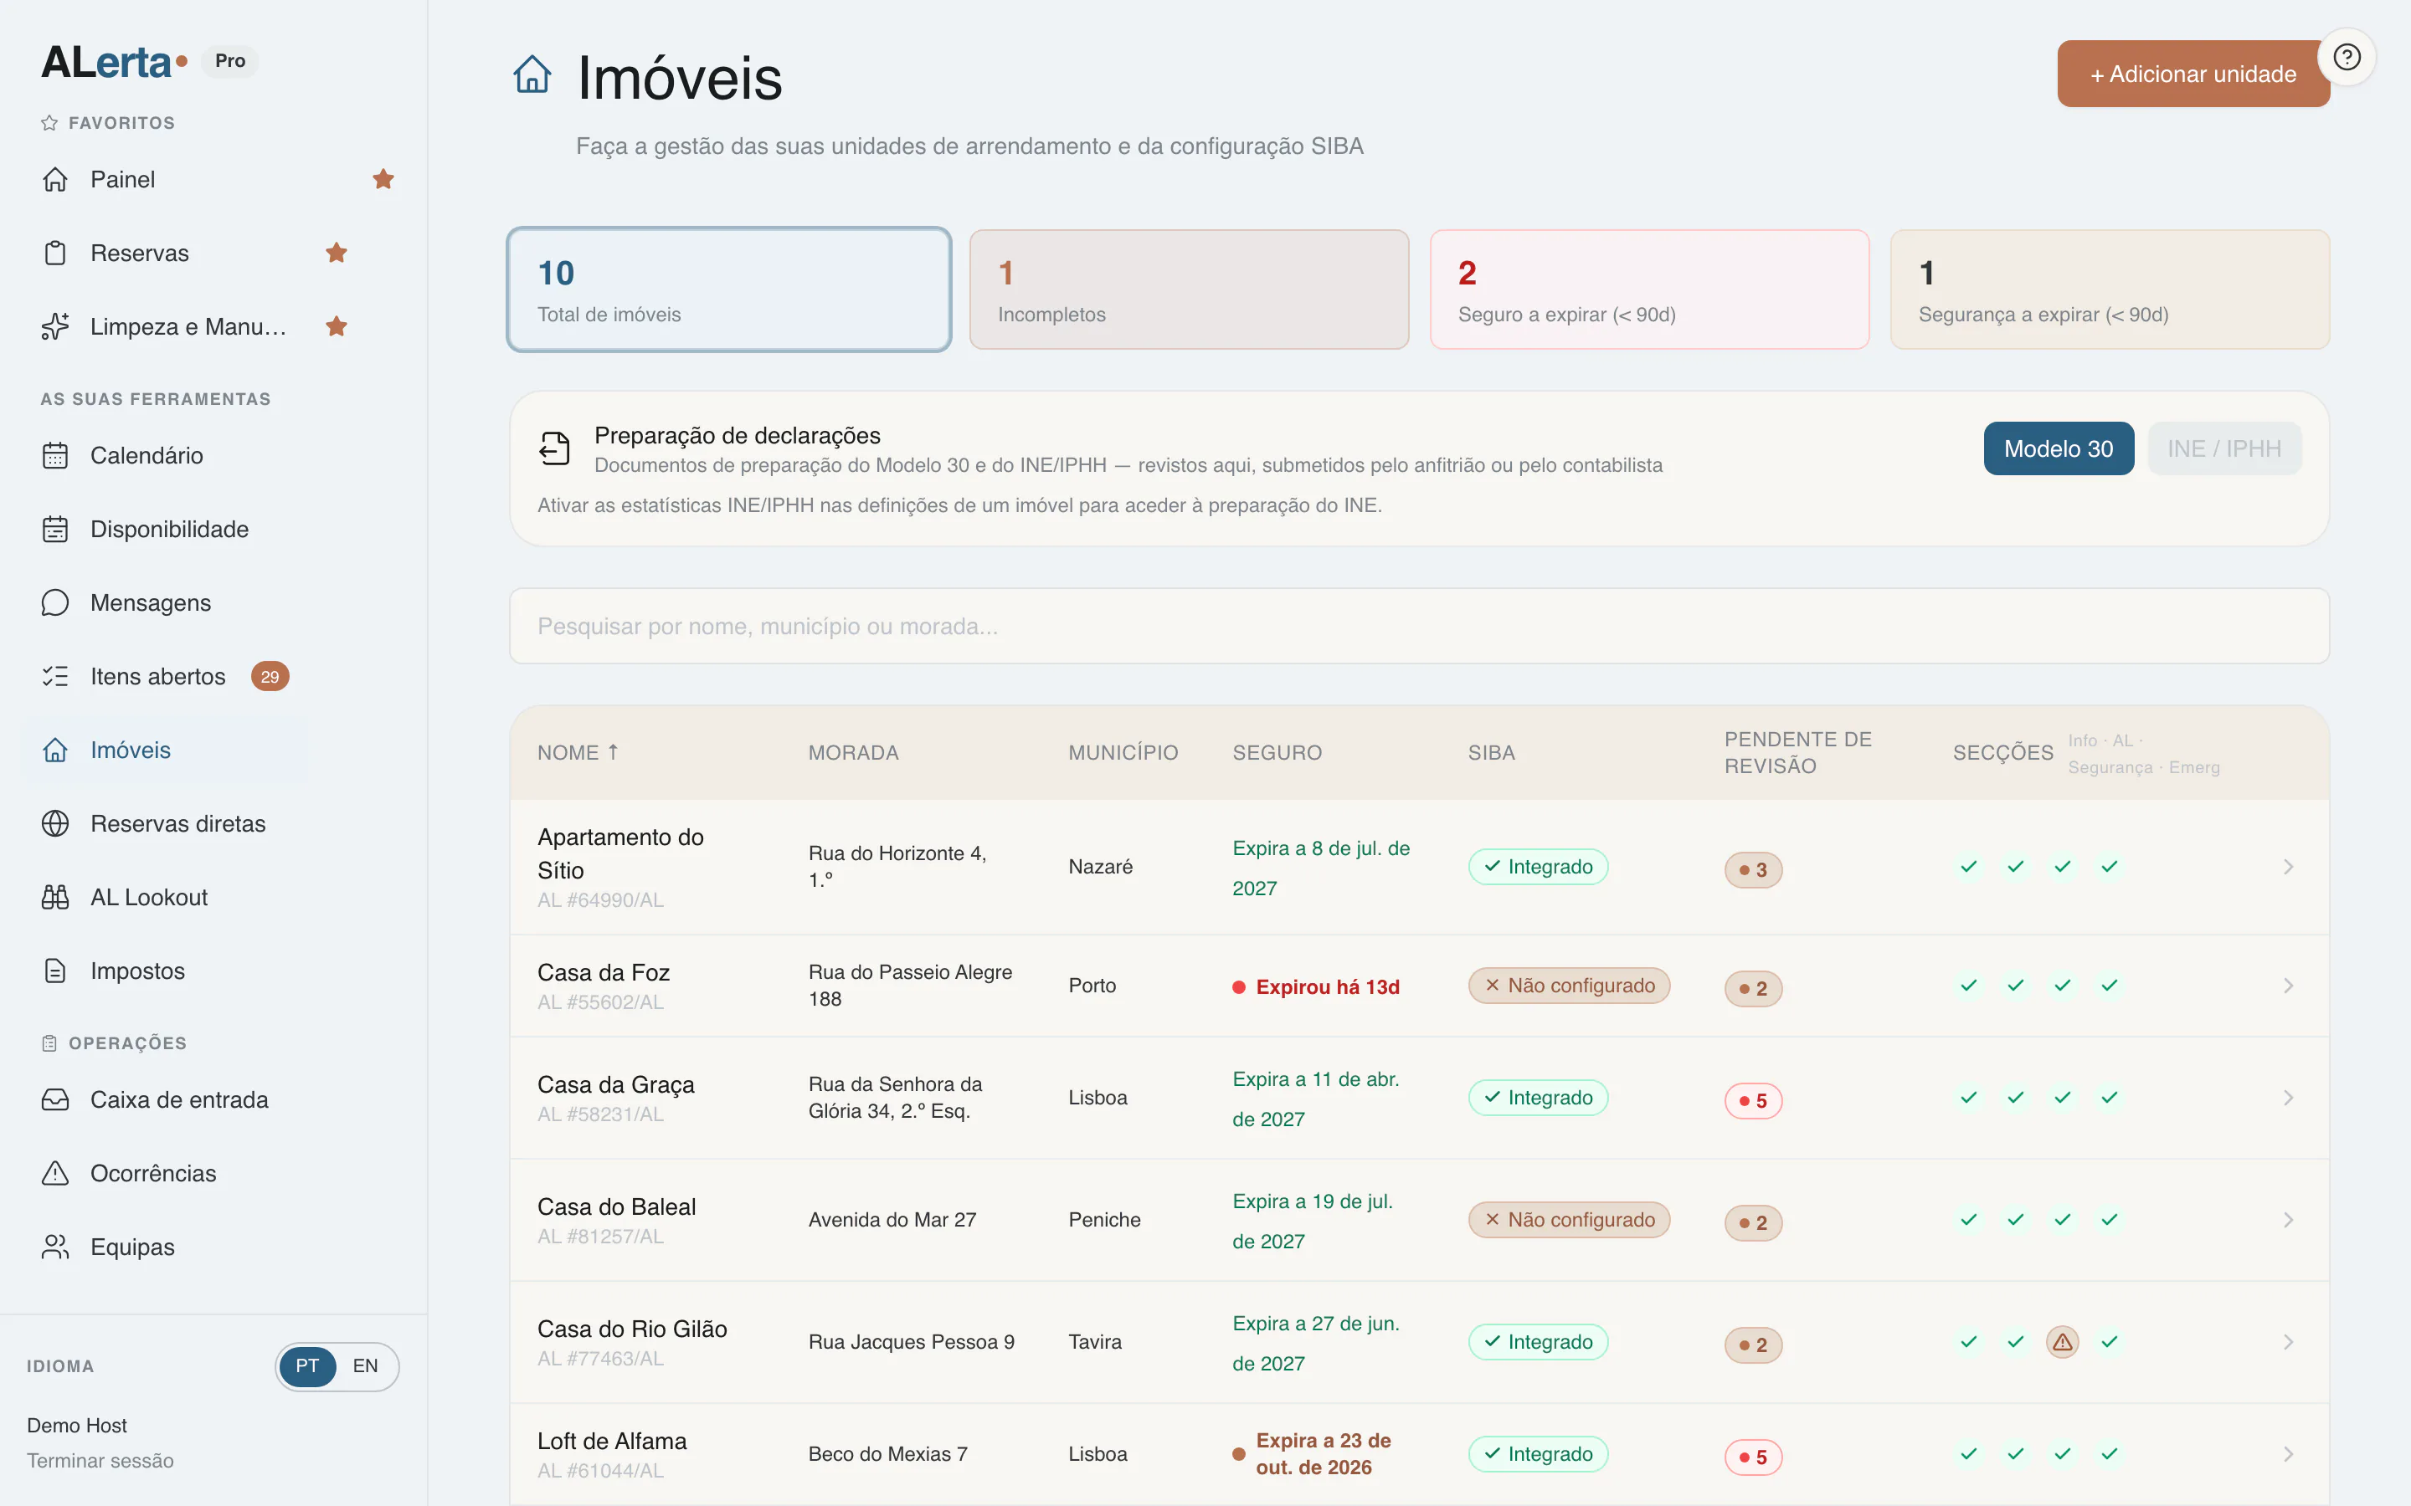Click the AL Lookout binoculars icon
This screenshot has height=1506, width=2411.
click(56, 898)
